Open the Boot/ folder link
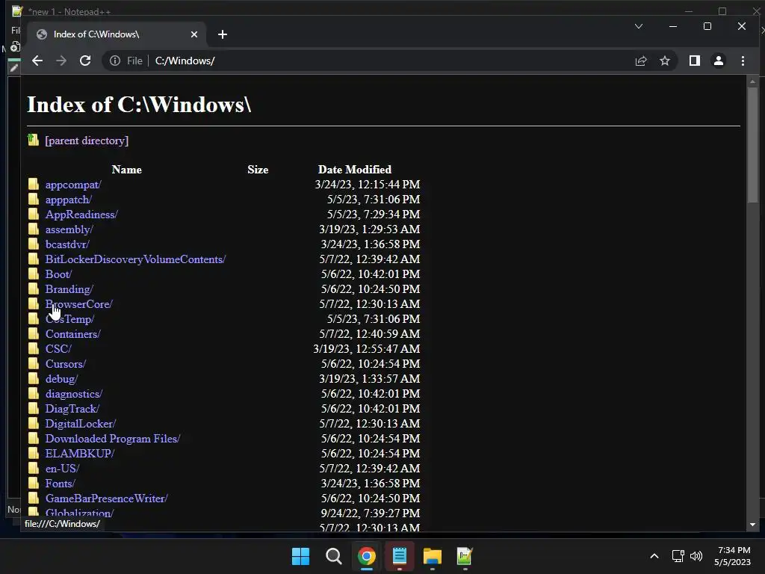Screen dimensions: 765x574 point(58,274)
